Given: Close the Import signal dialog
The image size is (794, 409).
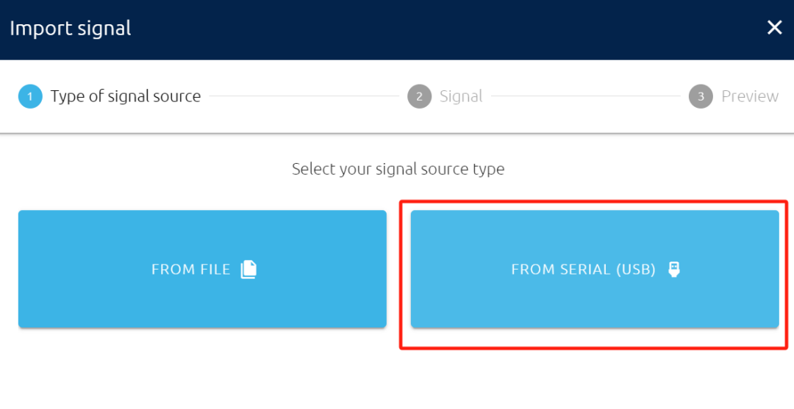Looking at the screenshot, I should click(774, 28).
